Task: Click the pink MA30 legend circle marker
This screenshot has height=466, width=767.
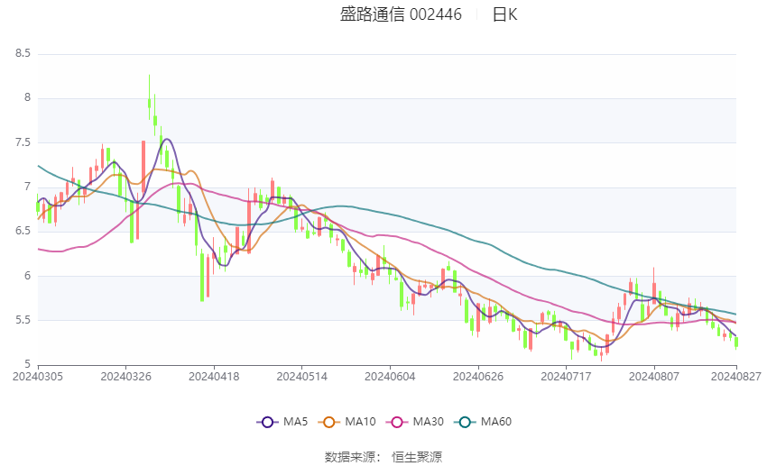Action: pyautogui.click(x=397, y=421)
